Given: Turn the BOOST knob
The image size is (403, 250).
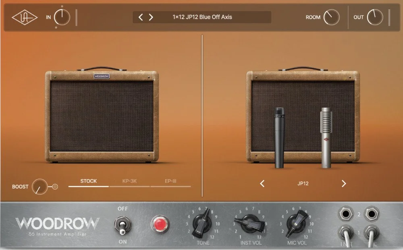Looking at the screenshot, I should click(39, 186).
